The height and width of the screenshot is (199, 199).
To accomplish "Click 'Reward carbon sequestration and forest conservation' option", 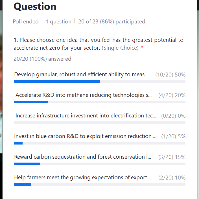I will click(x=83, y=157).
